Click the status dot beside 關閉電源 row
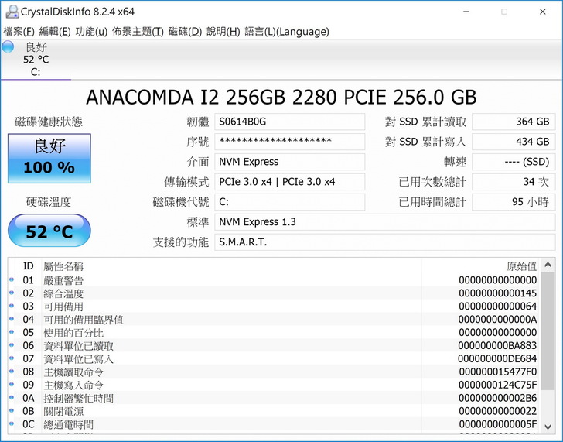Image resolution: width=563 pixels, height=442 pixels. coord(12,412)
